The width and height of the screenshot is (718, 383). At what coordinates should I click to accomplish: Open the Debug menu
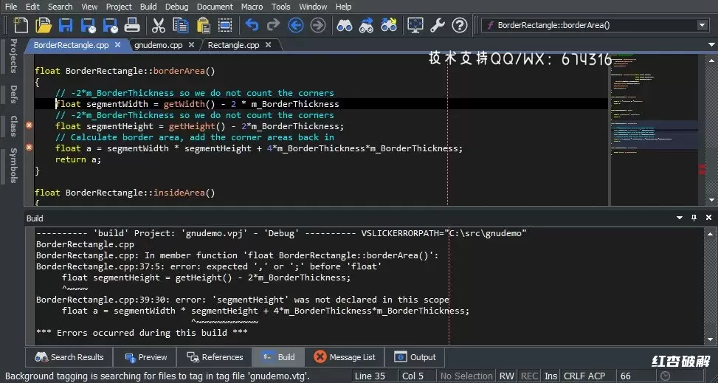coord(176,7)
